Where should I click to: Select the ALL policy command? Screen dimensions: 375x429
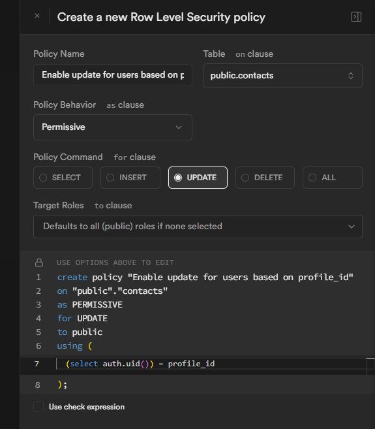click(x=333, y=178)
